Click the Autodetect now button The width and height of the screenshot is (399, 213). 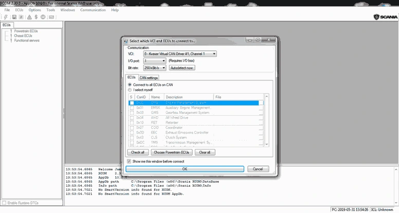[182, 68]
